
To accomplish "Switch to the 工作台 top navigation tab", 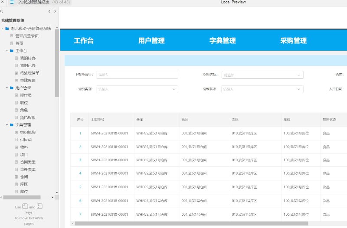I will click(x=84, y=41).
